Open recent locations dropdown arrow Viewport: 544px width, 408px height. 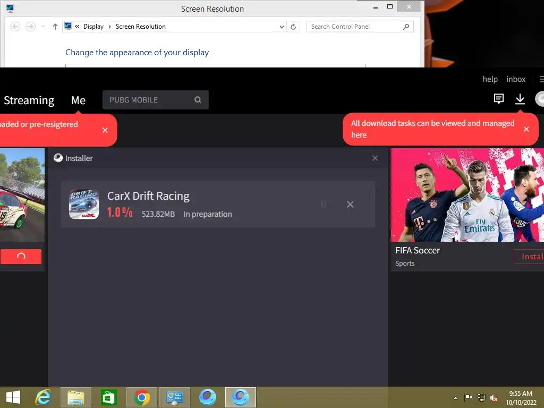[43, 27]
